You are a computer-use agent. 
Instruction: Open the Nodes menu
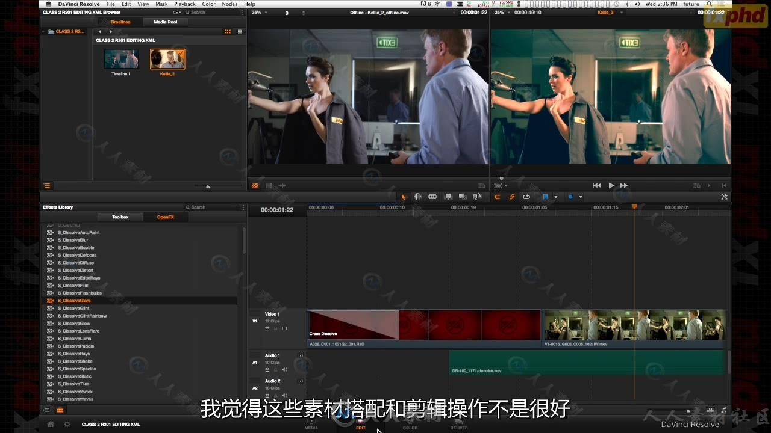coord(229,4)
